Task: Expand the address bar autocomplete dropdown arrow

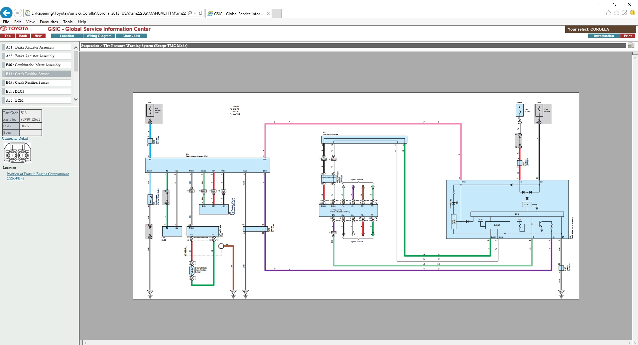Action: coord(195,13)
